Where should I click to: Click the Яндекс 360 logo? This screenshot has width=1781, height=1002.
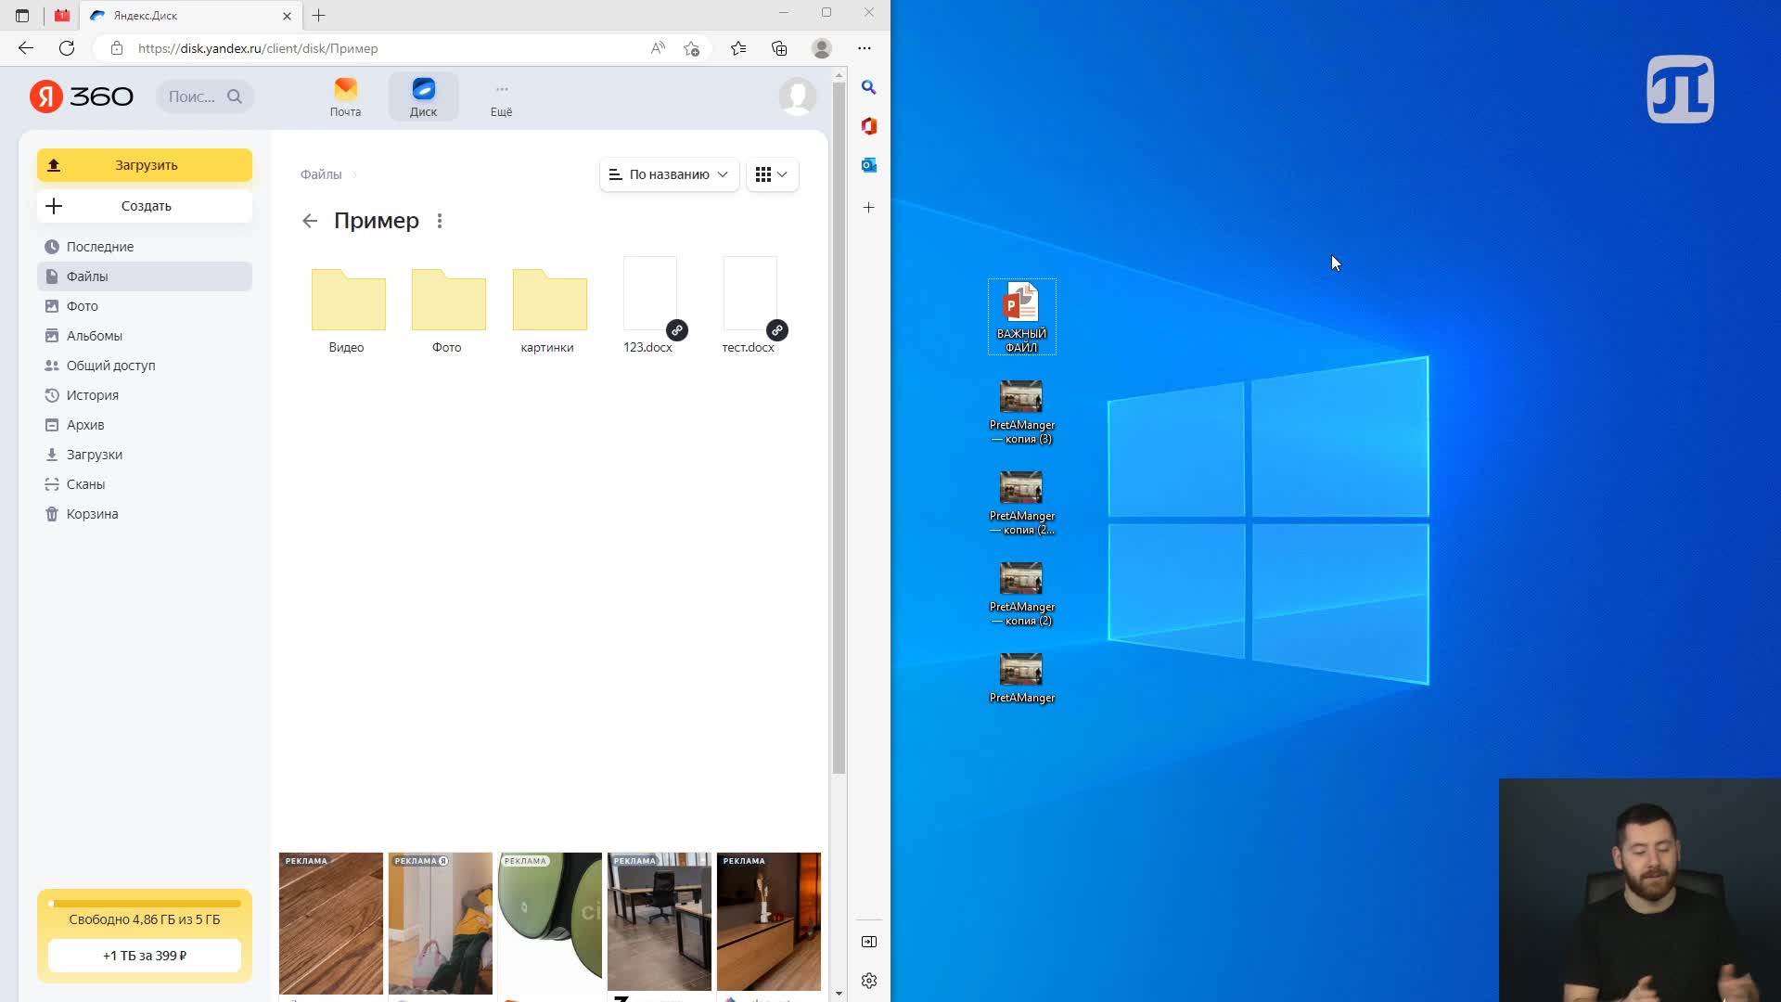[82, 96]
